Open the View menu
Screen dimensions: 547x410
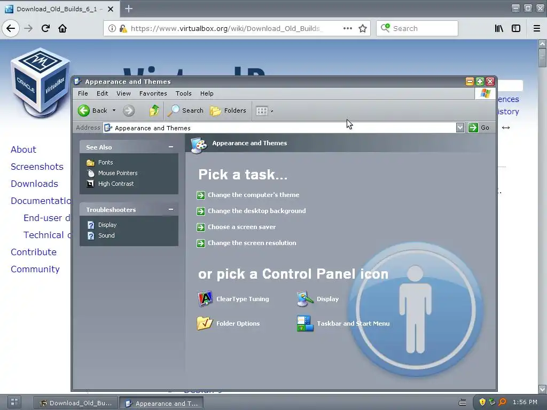click(123, 93)
